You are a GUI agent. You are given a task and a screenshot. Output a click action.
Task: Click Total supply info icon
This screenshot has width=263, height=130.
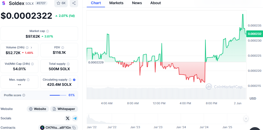click(68, 64)
